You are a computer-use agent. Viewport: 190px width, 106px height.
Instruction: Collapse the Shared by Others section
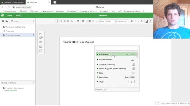click(x=33, y=82)
